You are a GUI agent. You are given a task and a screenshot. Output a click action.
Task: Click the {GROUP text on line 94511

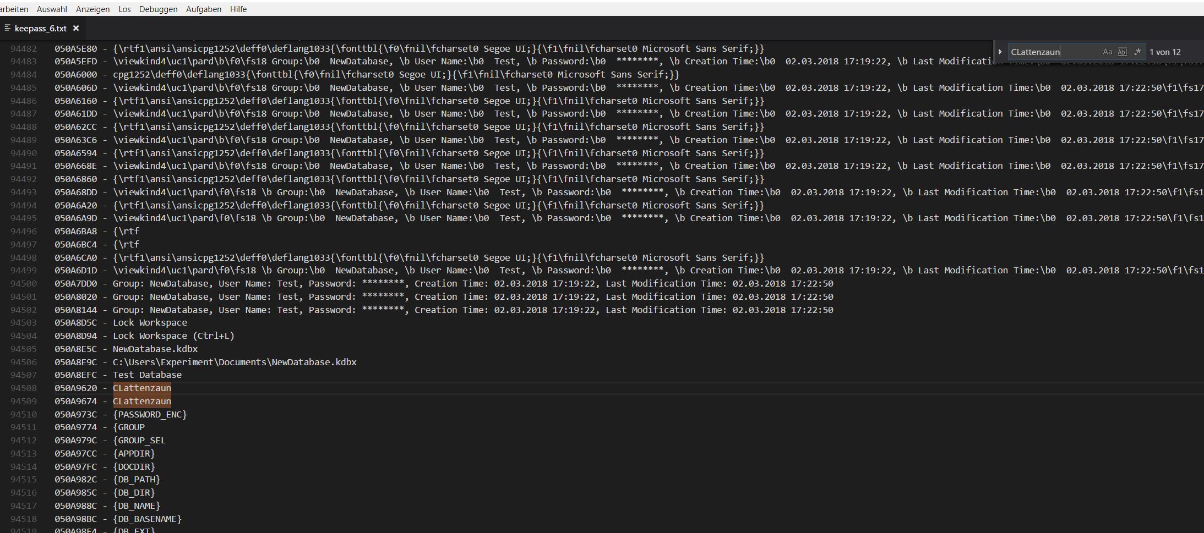click(x=129, y=427)
